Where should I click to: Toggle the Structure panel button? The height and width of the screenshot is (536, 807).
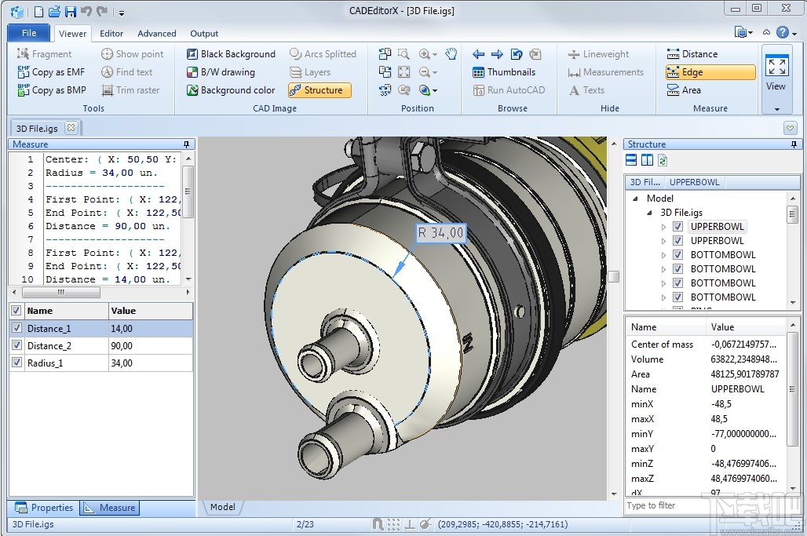pos(319,90)
